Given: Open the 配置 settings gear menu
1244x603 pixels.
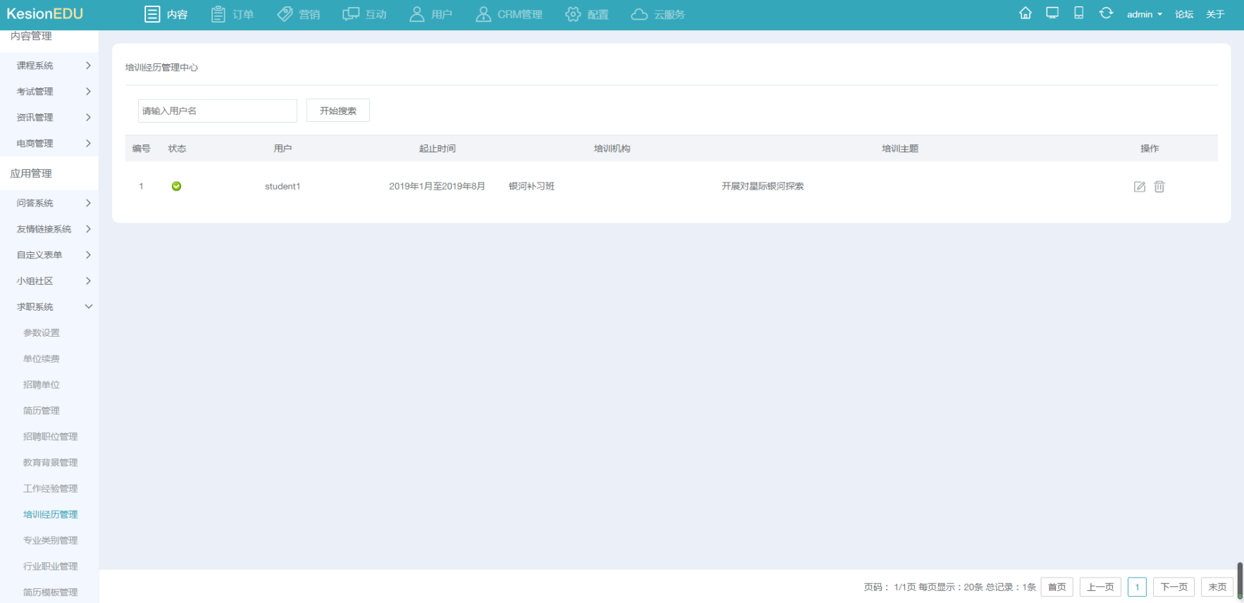Looking at the screenshot, I should 586,15.
